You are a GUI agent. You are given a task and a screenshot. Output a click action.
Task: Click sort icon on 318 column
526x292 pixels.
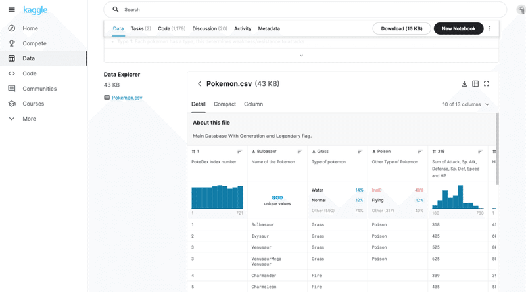click(481, 152)
